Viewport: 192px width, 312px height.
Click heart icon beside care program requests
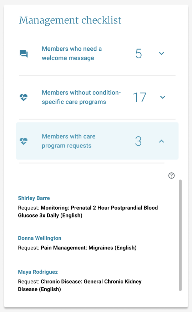click(x=24, y=141)
